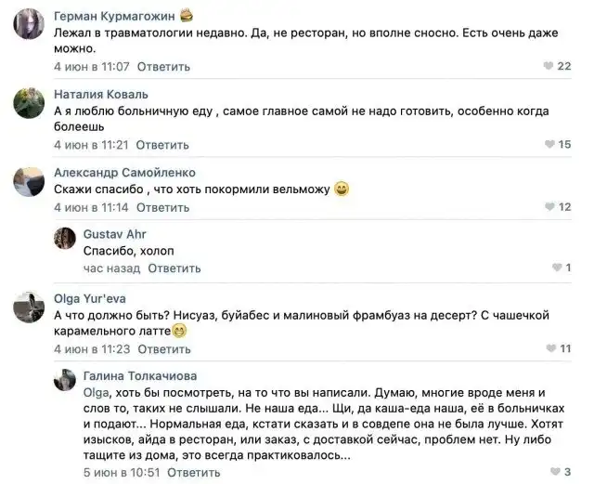Like Галина Толкачиова's reply heart icon
594x484 pixels.
556,472
